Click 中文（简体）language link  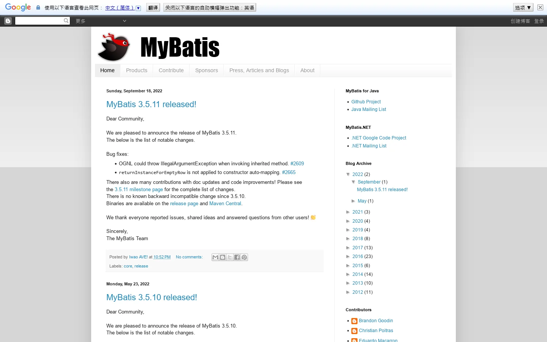[x=119, y=8]
